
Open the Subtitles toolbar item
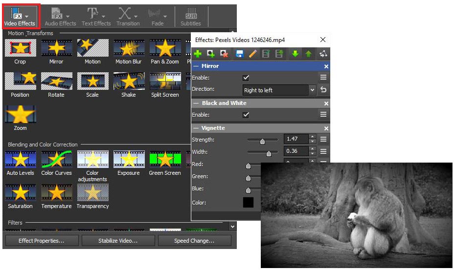coord(190,16)
